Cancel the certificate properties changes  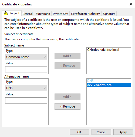(101, 132)
